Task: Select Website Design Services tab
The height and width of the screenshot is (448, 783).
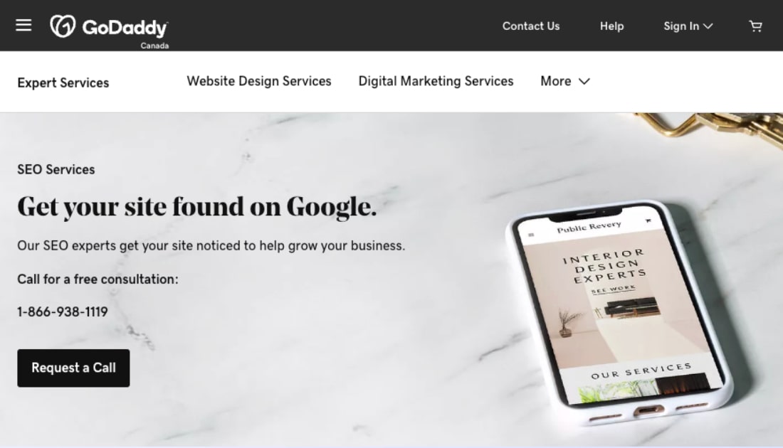Action: (x=259, y=81)
